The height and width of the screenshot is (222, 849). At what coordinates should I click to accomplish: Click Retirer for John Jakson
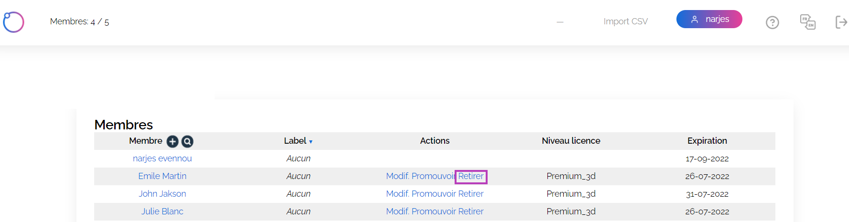click(x=471, y=194)
